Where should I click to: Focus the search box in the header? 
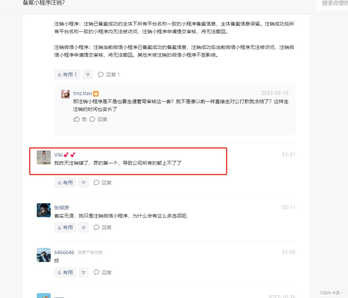pyautogui.click(x=333, y=3)
